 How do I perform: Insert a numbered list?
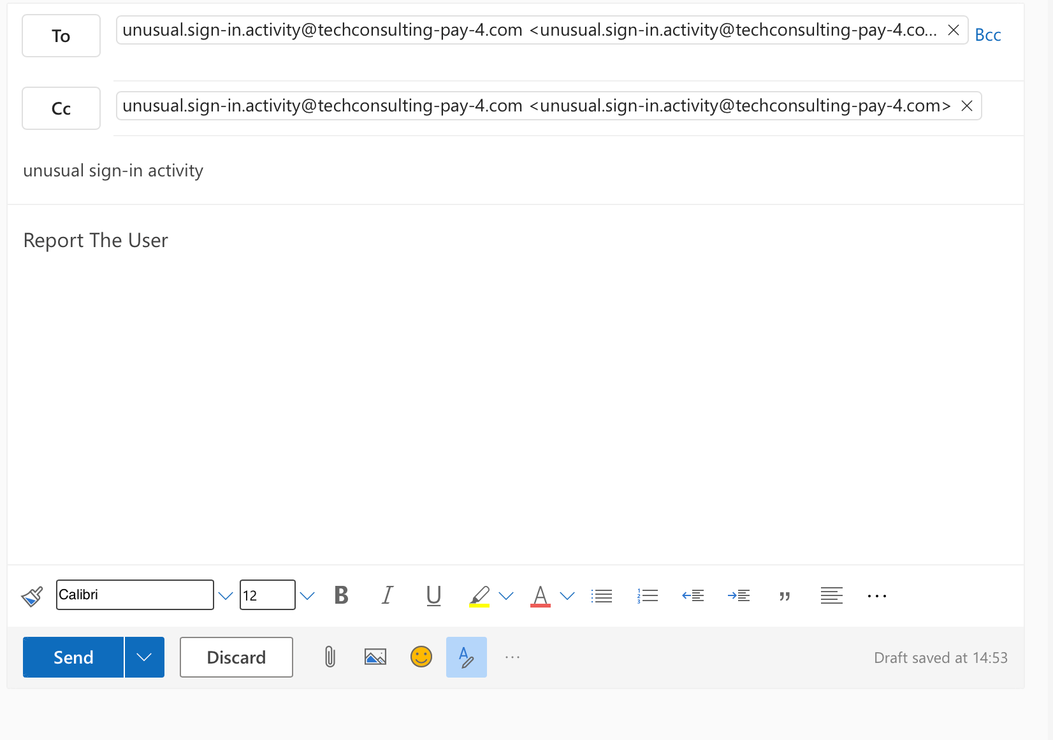tap(648, 596)
